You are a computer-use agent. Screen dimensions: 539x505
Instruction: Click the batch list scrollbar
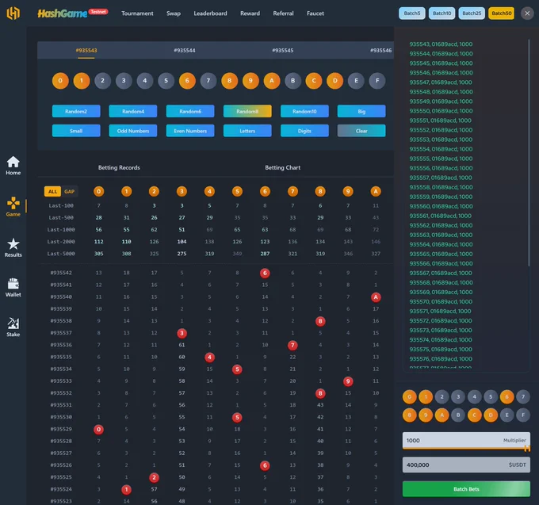[529, 153]
